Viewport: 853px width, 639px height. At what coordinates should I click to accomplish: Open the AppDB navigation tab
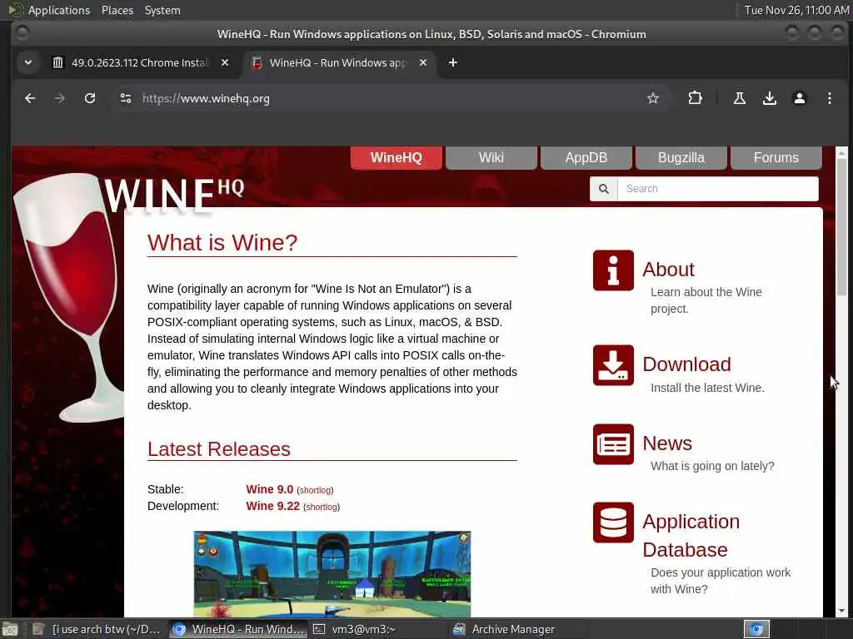(586, 157)
